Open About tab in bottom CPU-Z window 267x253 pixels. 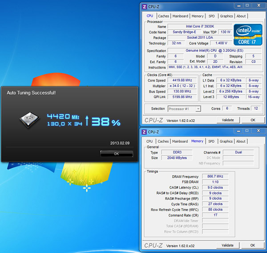tap(241, 141)
